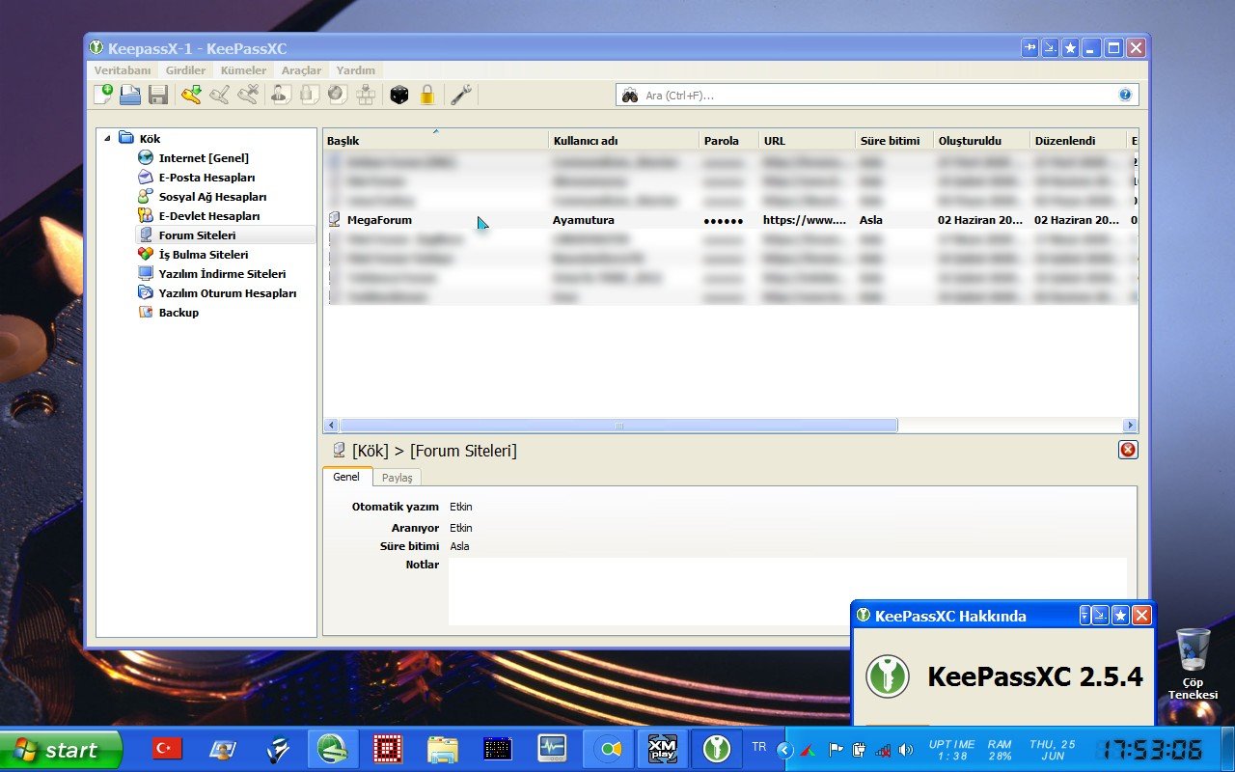This screenshot has width=1235, height=772.
Task: Open search help question mark icon
Action: click(x=1125, y=95)
